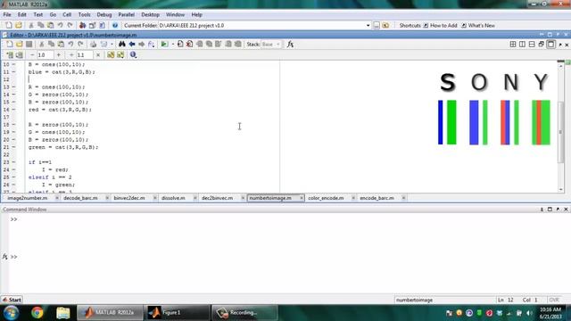The width and height of the screenshot is (571, 321).
Task: Click the Start button in MATLAB's status bar
Action: pos(12,300)
